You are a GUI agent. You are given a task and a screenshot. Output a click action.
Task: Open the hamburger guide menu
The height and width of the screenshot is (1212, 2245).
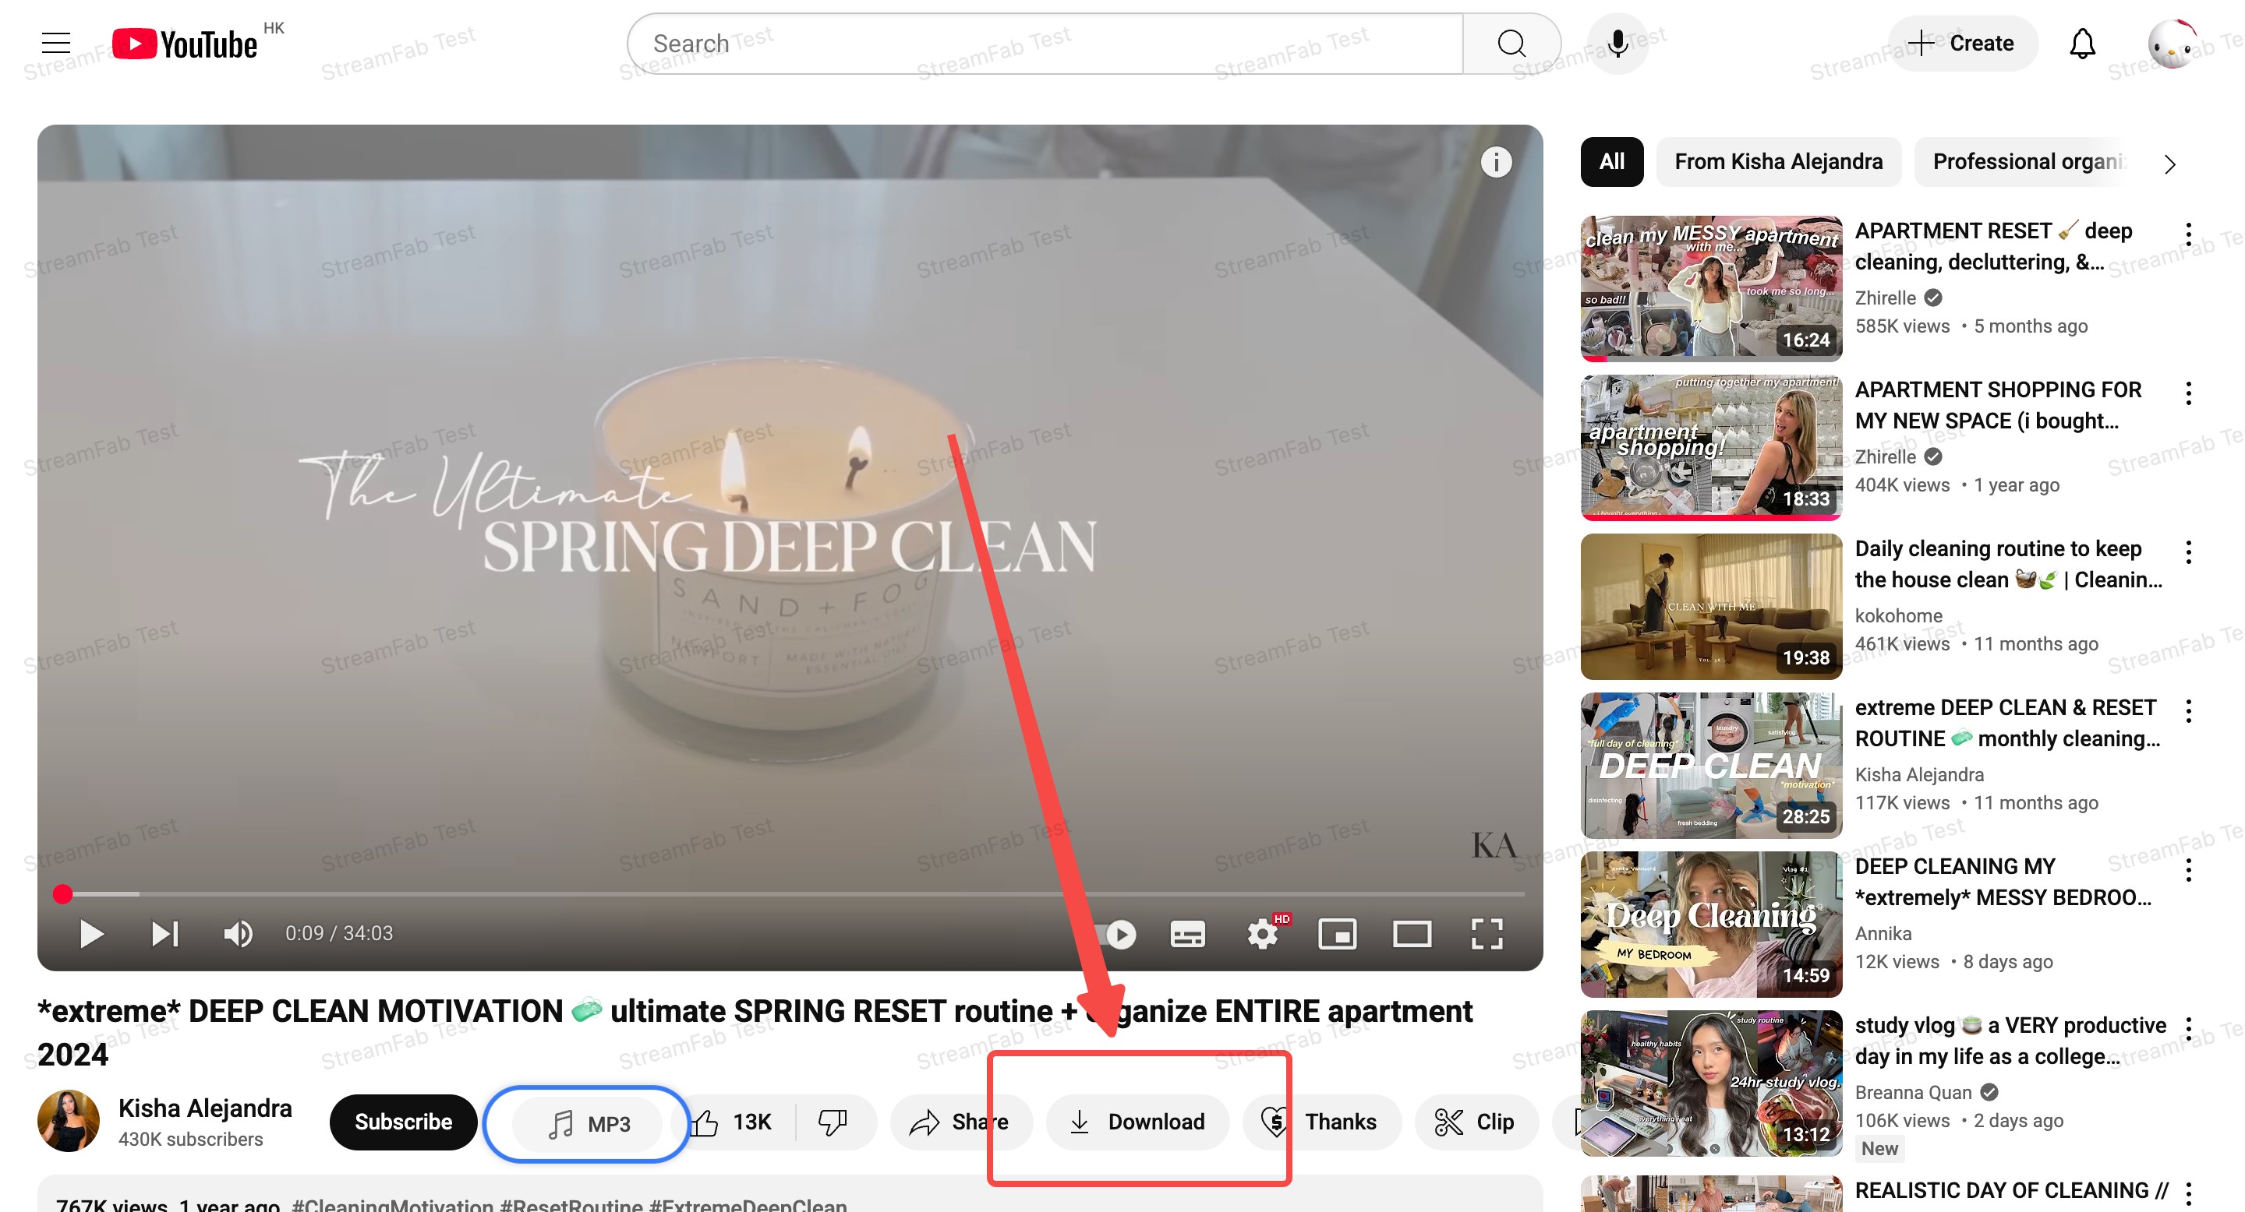56,43
